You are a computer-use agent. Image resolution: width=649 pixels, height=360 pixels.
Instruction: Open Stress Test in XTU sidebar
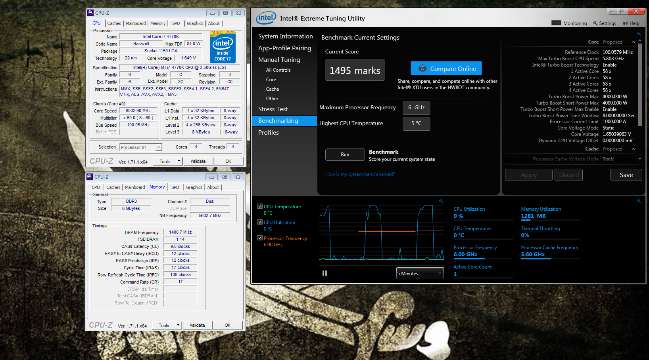pos(273,109)
